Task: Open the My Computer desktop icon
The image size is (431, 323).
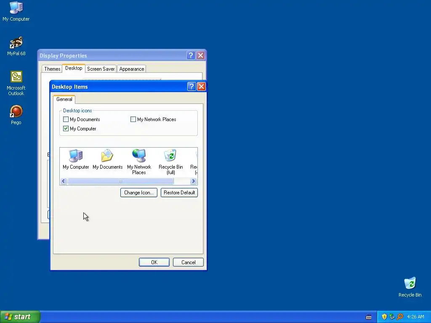Action: pos(16,11)
